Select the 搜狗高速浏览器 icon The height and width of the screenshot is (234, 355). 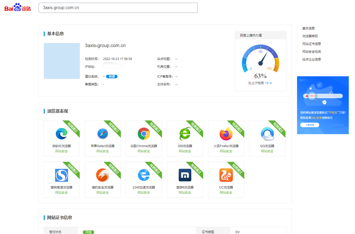[x=62, y=175]
